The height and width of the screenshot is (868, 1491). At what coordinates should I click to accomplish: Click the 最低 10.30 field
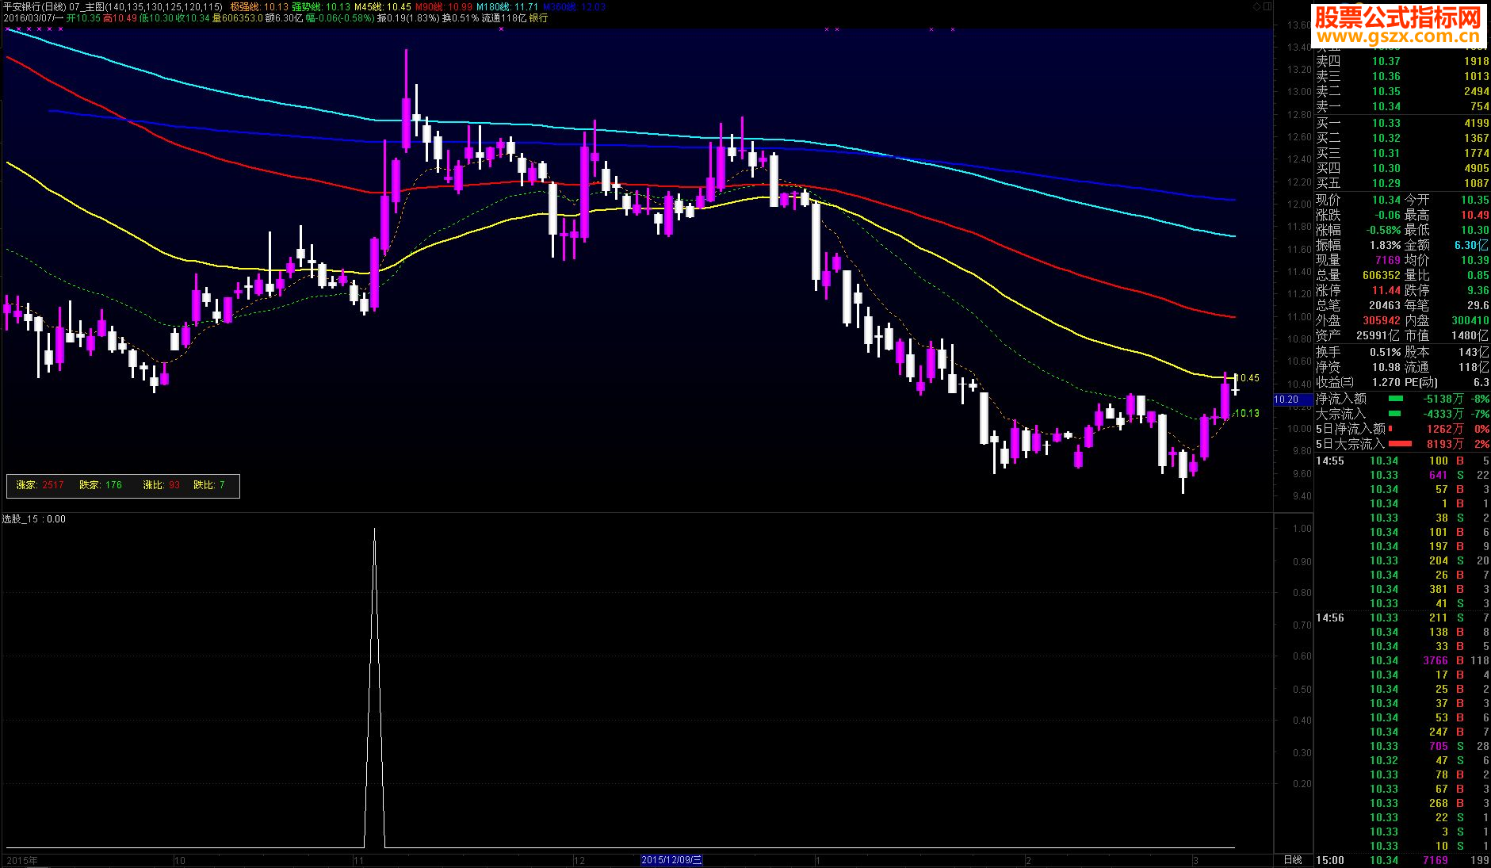[1447, 231]
